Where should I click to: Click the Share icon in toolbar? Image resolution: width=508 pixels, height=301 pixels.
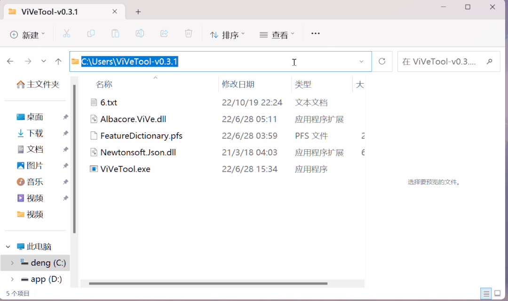coord(164,34)
